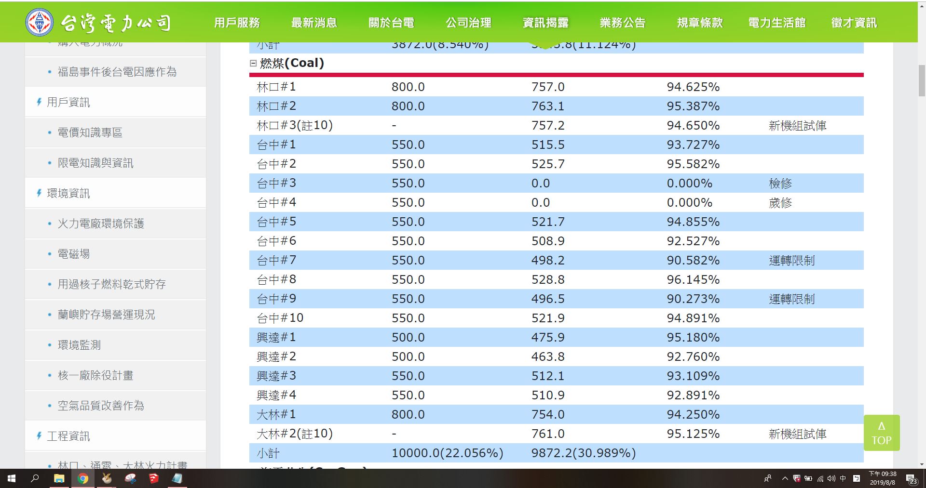Open the scissors snipping app in taskbar
Viewport: 926px width, 488px height.
coord(130,478)
